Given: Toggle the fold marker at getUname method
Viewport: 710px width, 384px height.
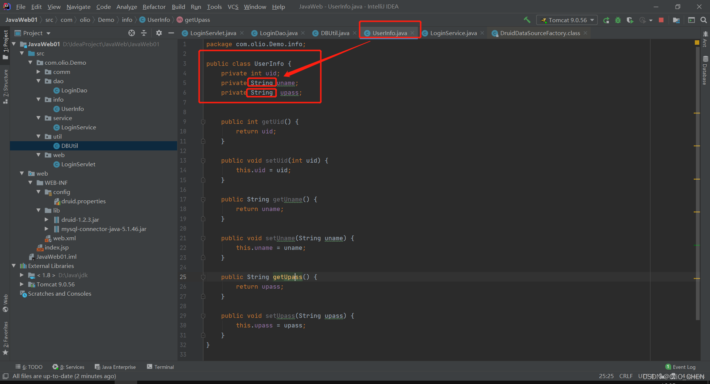Looking at the screenshot, I should coord(203,199).
